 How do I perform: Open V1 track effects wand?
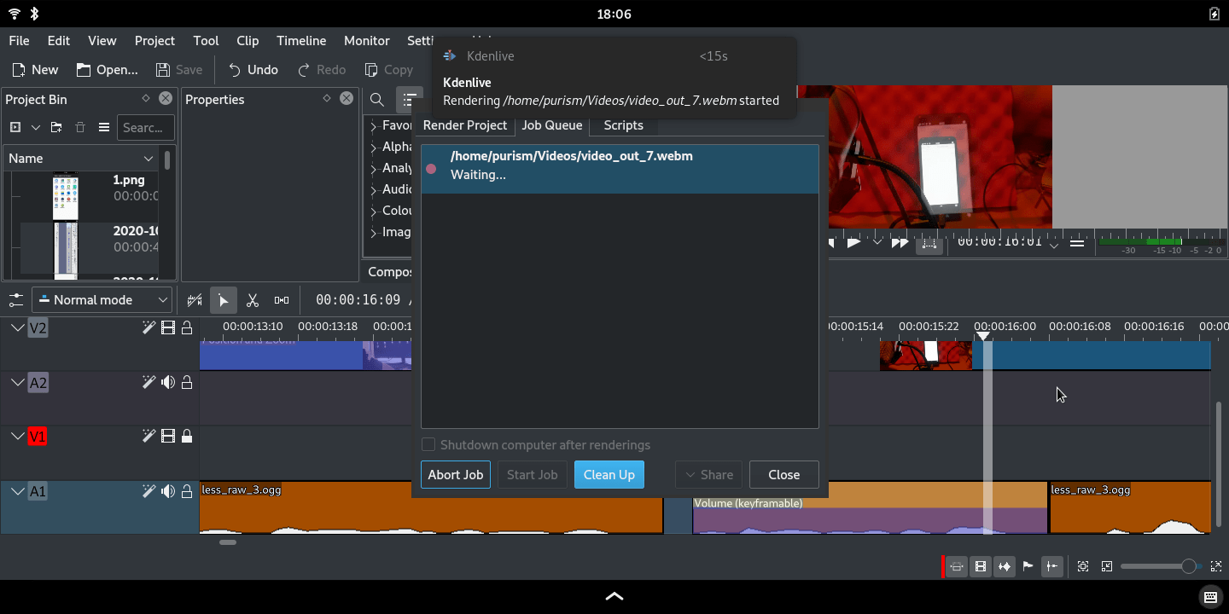[149, 437]
